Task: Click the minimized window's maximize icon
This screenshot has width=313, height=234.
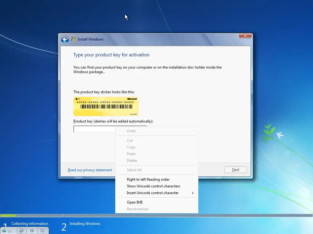Action: [x=32, y=231]
